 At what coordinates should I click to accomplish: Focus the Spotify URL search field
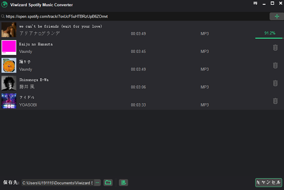[x=135, y=17]
